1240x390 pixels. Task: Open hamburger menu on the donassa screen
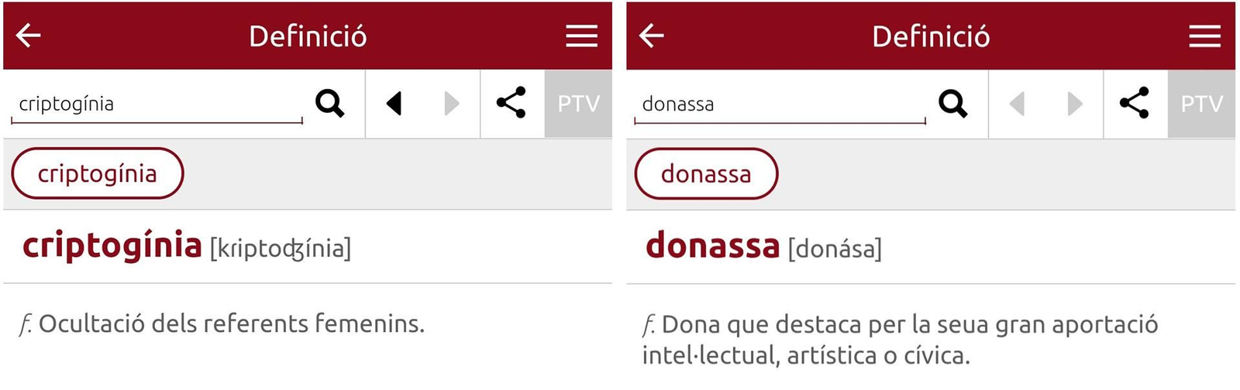click(1204, 36)
